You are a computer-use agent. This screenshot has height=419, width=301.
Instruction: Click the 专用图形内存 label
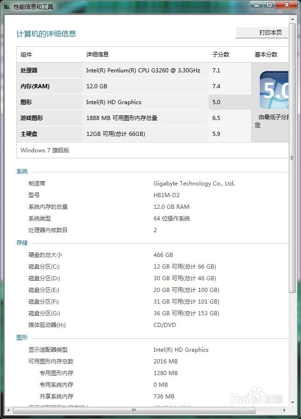[x=56, y=373]
